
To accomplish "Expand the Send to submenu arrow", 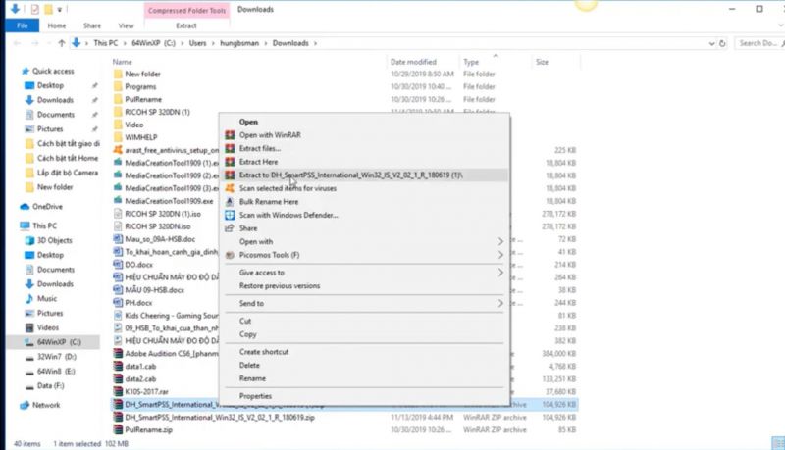I will (x=500, y=304).
